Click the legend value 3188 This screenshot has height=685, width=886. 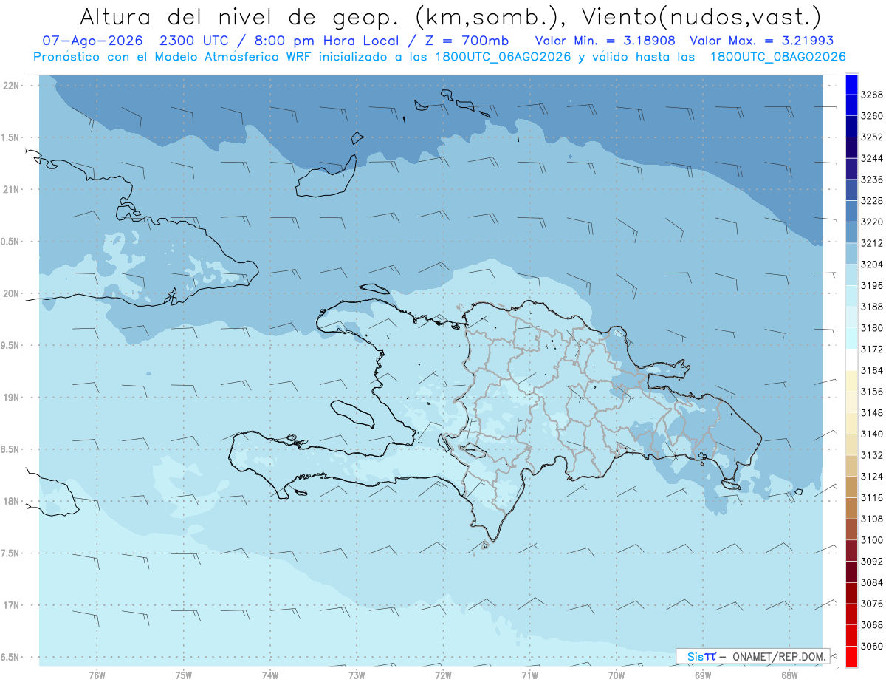pos(871,307)
